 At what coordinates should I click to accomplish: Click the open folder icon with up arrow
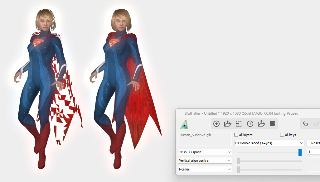click(228, 124)
